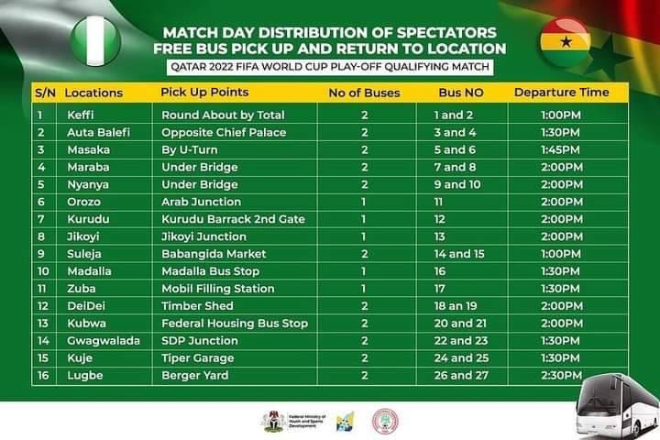
Task: Click the Pick Up Points column header
Action: (204, 93)
